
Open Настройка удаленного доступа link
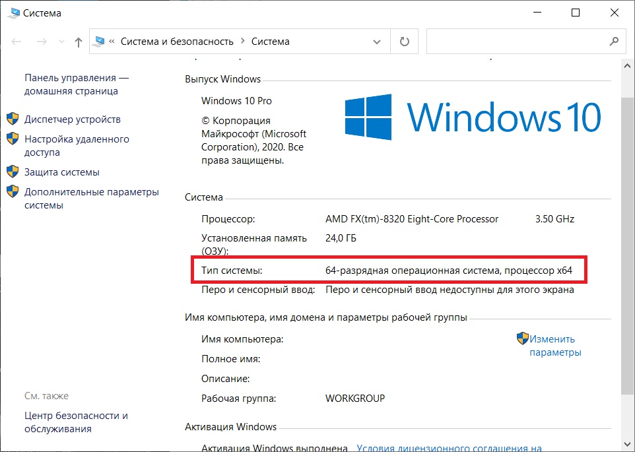pyautogui.click(x=77, y=146)
